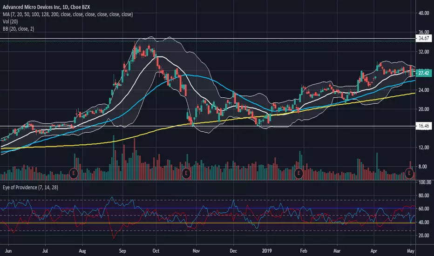Image resolution: width=434 pixels, height=256 pixels.
Task: Click the 100.00 oscillator axis label
Action: 425,182
